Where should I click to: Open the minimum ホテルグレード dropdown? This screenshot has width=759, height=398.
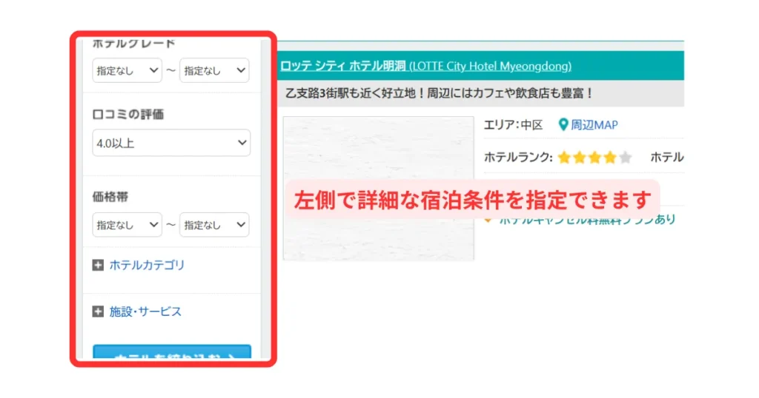point(127,70)
